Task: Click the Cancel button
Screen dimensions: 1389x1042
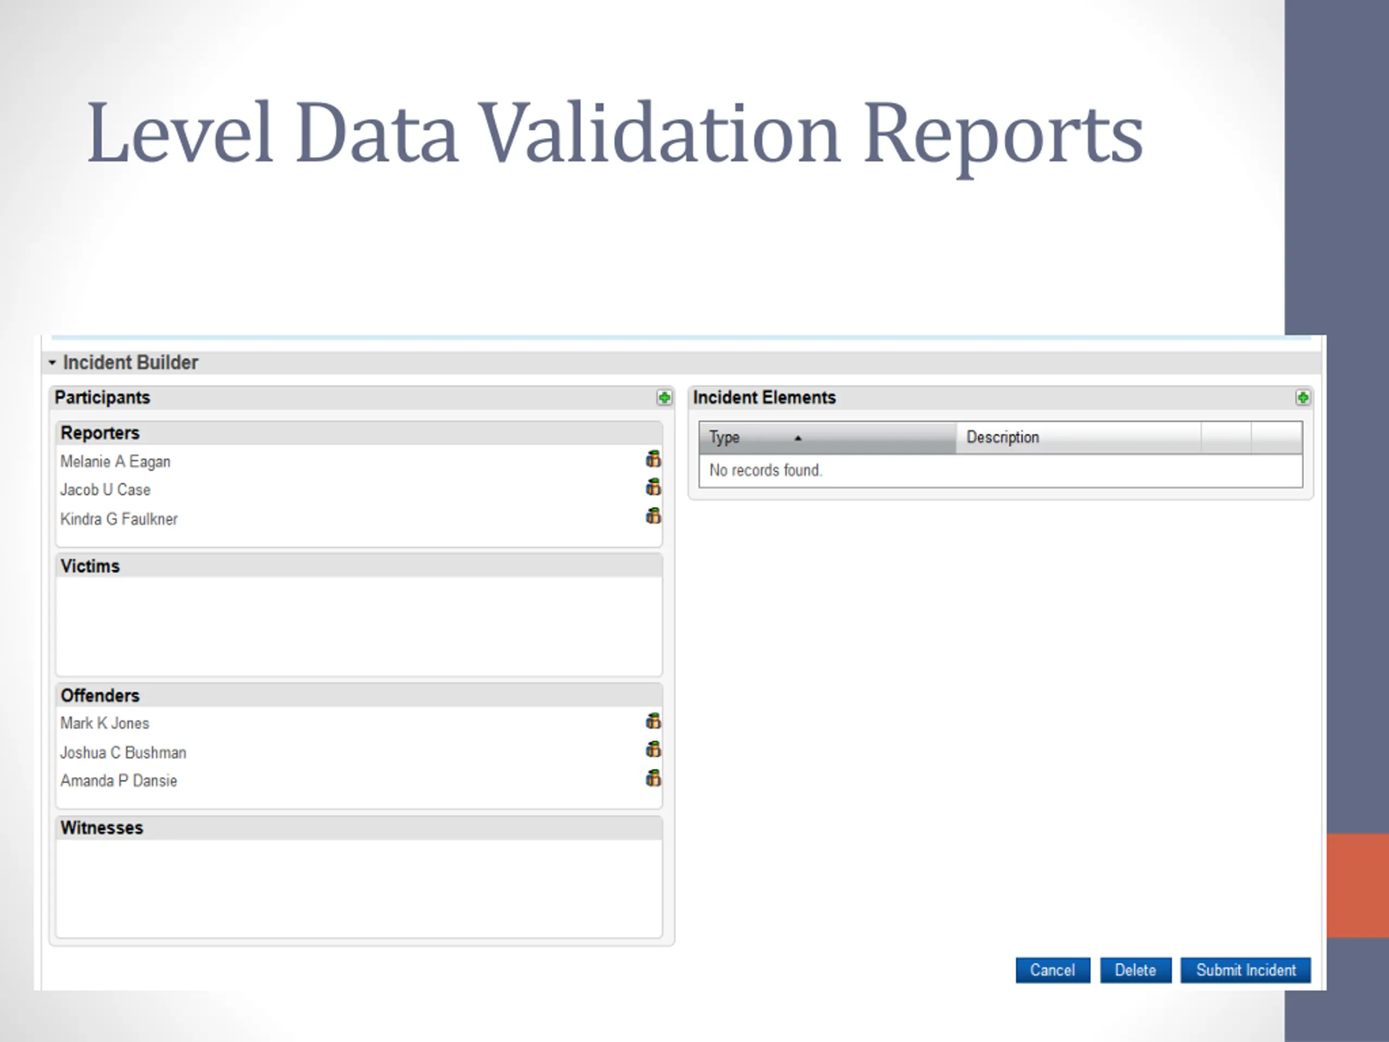Action: tap(1053, 970)
